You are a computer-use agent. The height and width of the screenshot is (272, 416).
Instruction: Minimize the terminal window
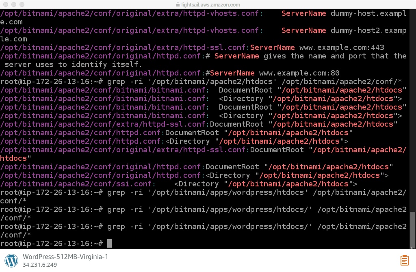[14, 4]
